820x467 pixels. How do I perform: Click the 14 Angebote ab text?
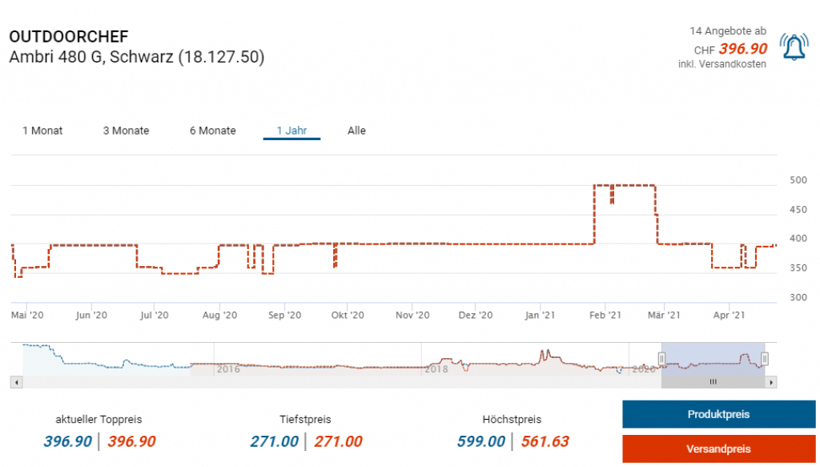[727, 30]
